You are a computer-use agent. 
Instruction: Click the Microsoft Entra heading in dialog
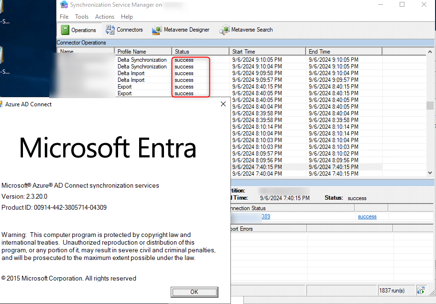[x=108, y=147]
